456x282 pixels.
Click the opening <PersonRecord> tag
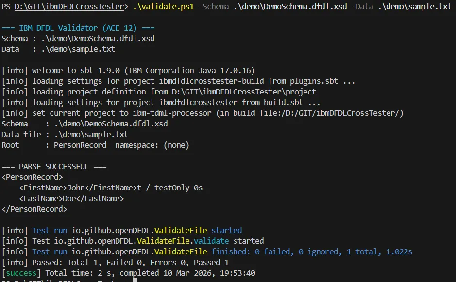(x=32, y=177)
